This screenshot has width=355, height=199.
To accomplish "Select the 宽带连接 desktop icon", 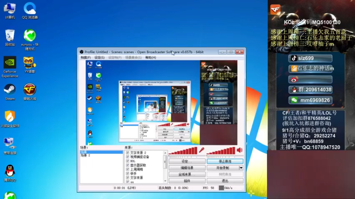I will pos(10,146).
